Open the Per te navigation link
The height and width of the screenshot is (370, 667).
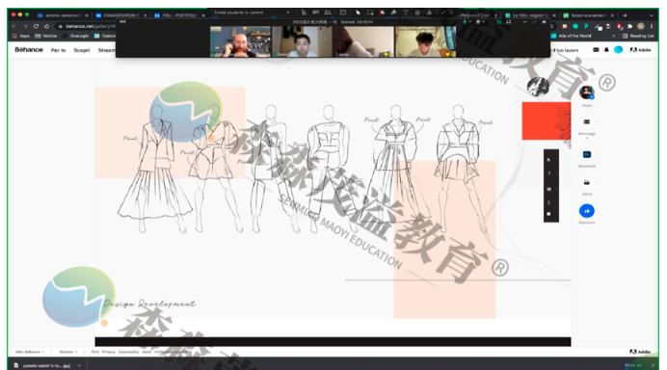(x=58, y=50)
